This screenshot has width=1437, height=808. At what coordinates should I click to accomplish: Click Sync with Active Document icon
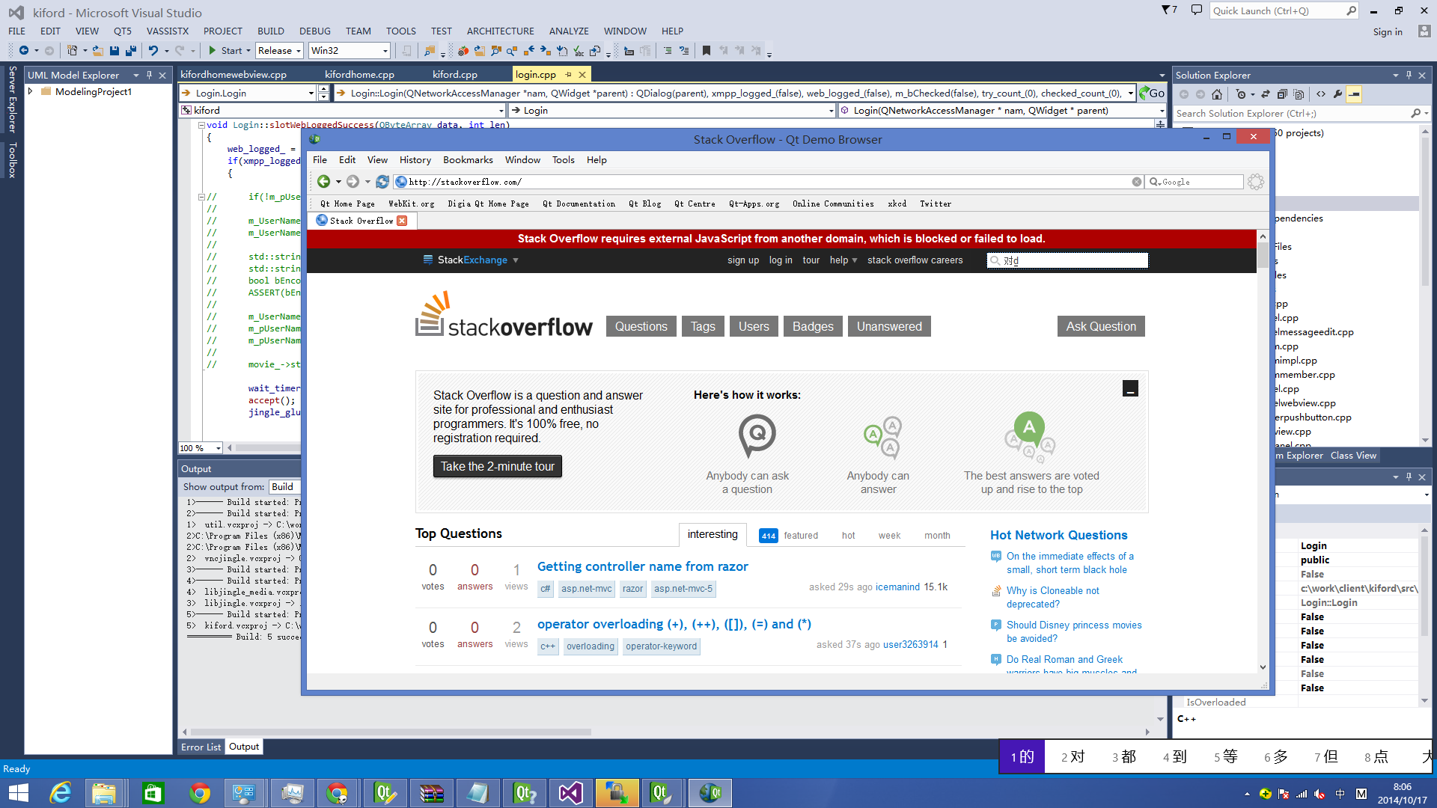1266,94
